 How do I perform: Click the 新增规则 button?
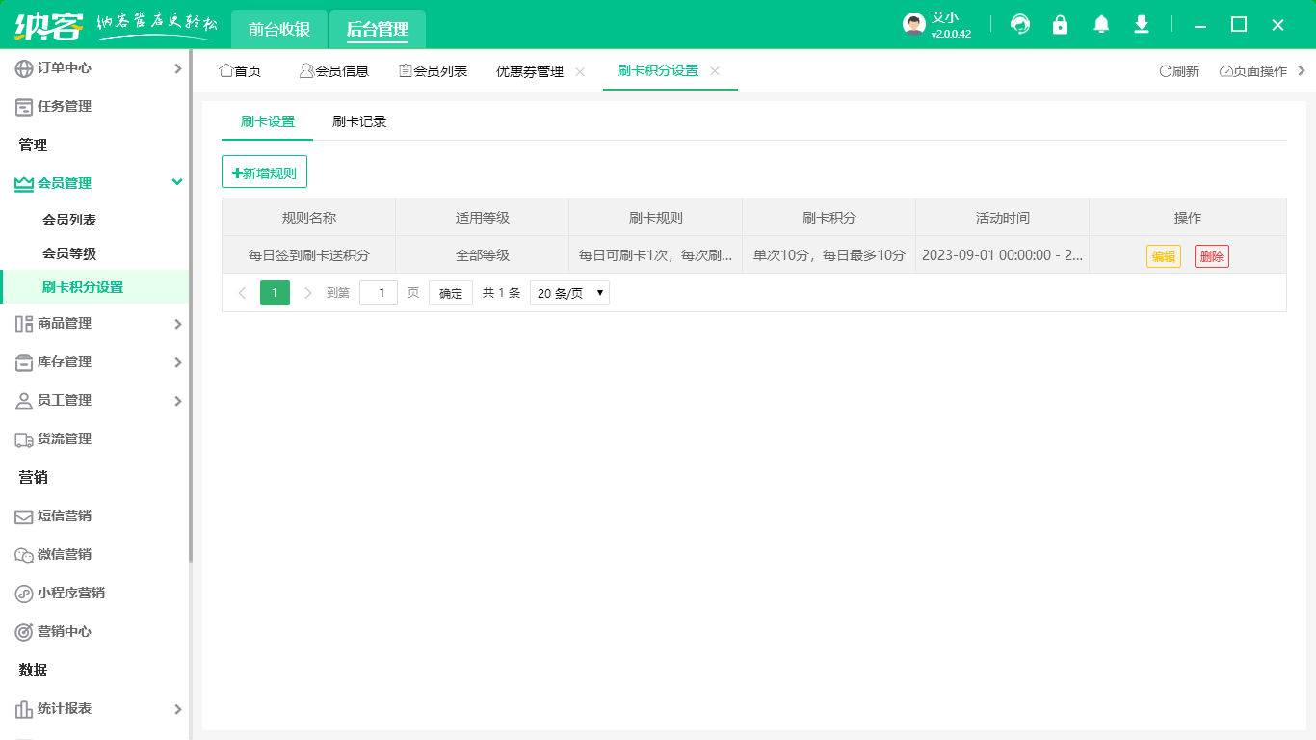click(x=264, y=172)
